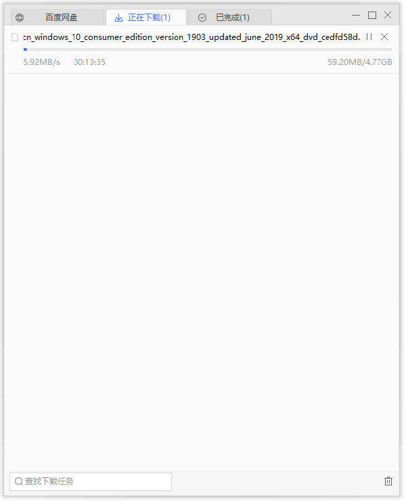Pause the Windows 10 ISO download

369,37
